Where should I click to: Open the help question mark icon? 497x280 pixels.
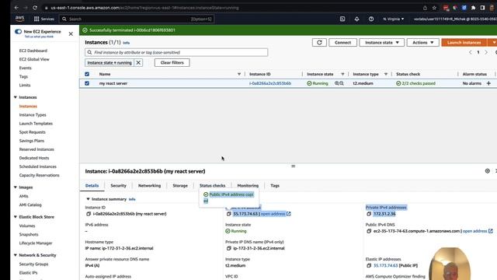click(371, 19)
